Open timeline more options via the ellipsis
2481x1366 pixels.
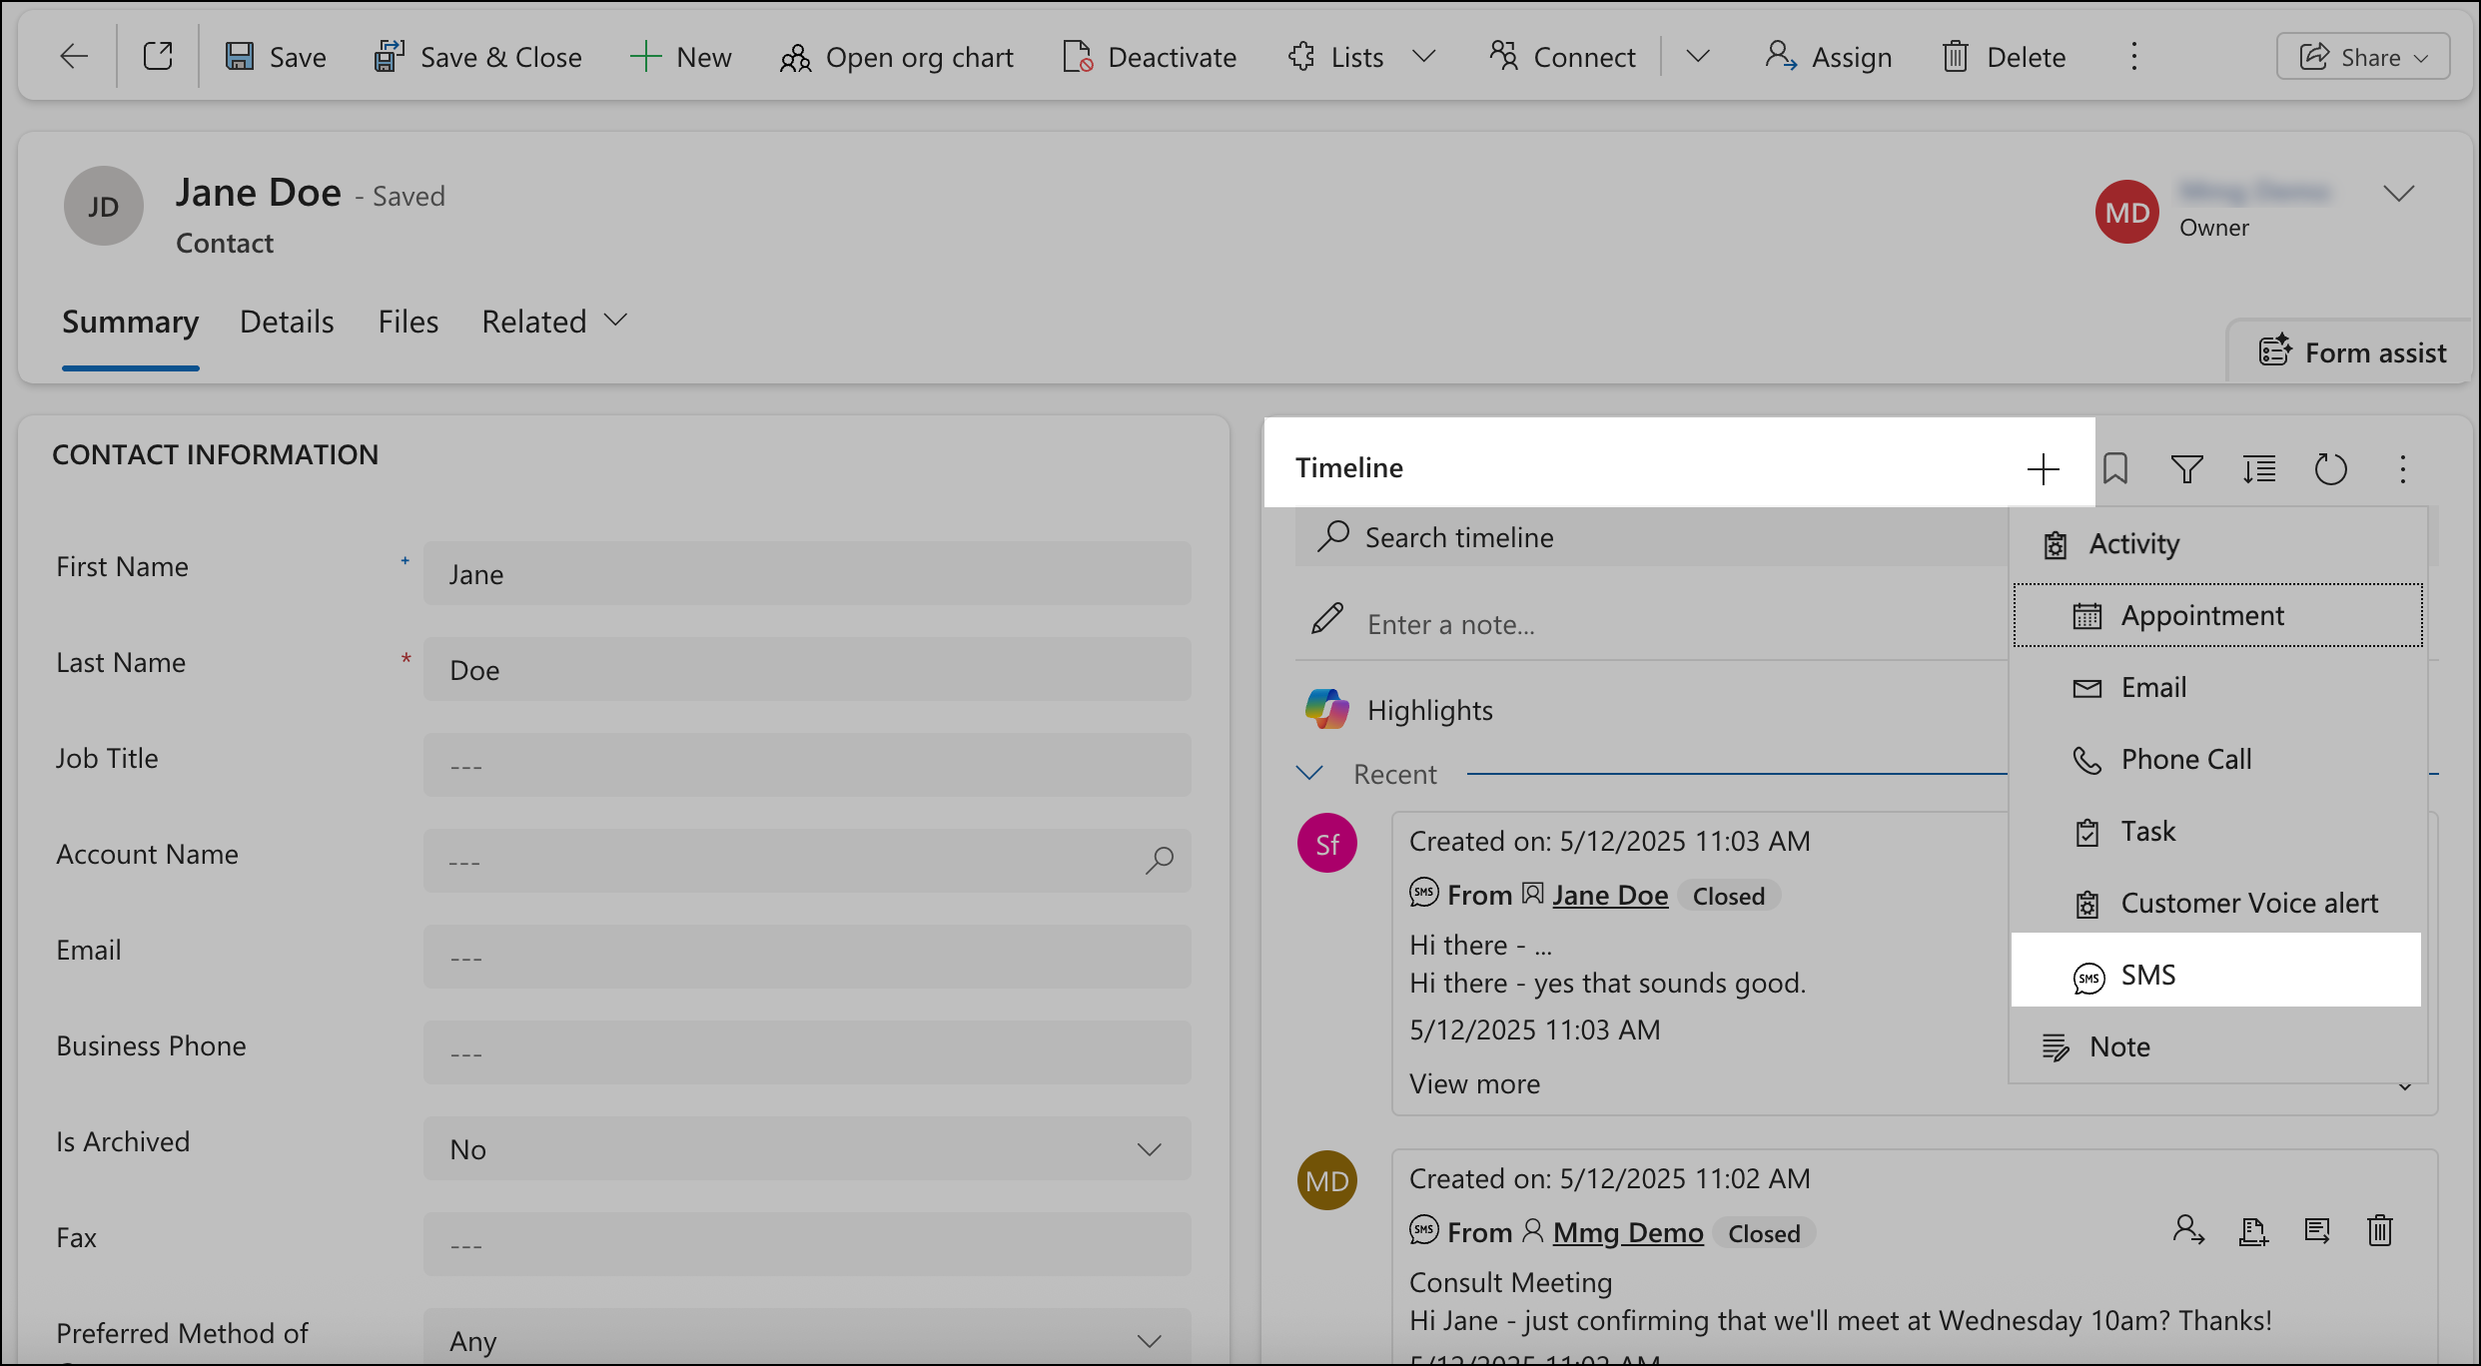[2403, 468]
